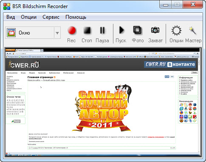Close the BSR Bildschirm Recorder window
Viewport: 206px width, 162px height.
click(193, 4)
